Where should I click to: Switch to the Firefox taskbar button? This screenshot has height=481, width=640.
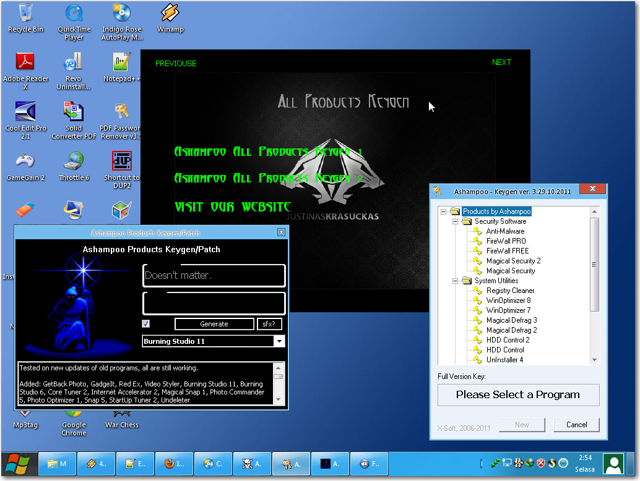coord(175,464)
